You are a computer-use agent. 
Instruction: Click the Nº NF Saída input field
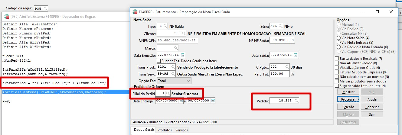click(282, 40)
